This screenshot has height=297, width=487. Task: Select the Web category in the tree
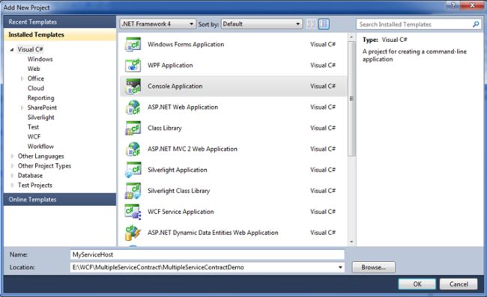[34, 69]
